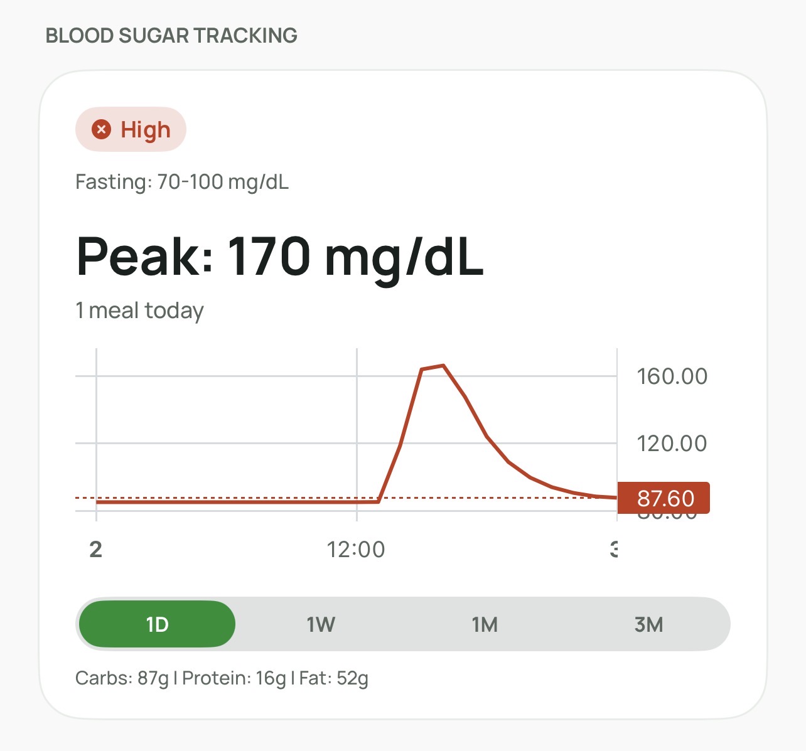Enable the 1M time range
This screenshot has width=806, height=751.
[x=485, y=624]
